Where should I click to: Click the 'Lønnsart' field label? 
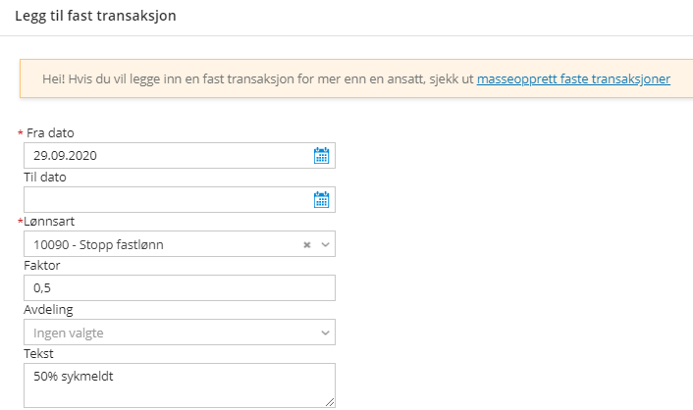52,222
